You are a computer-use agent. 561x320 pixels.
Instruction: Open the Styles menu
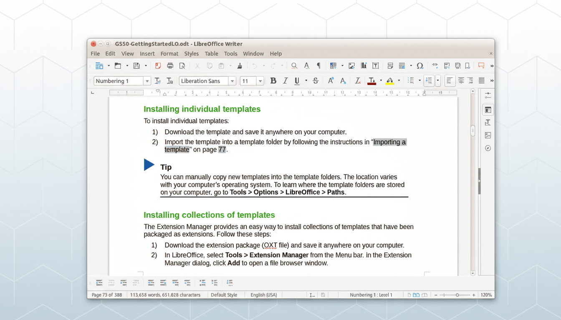click(x=191, y=53)
